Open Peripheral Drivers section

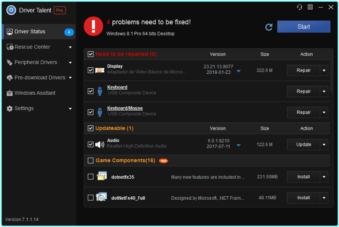[x=39, y=62]
